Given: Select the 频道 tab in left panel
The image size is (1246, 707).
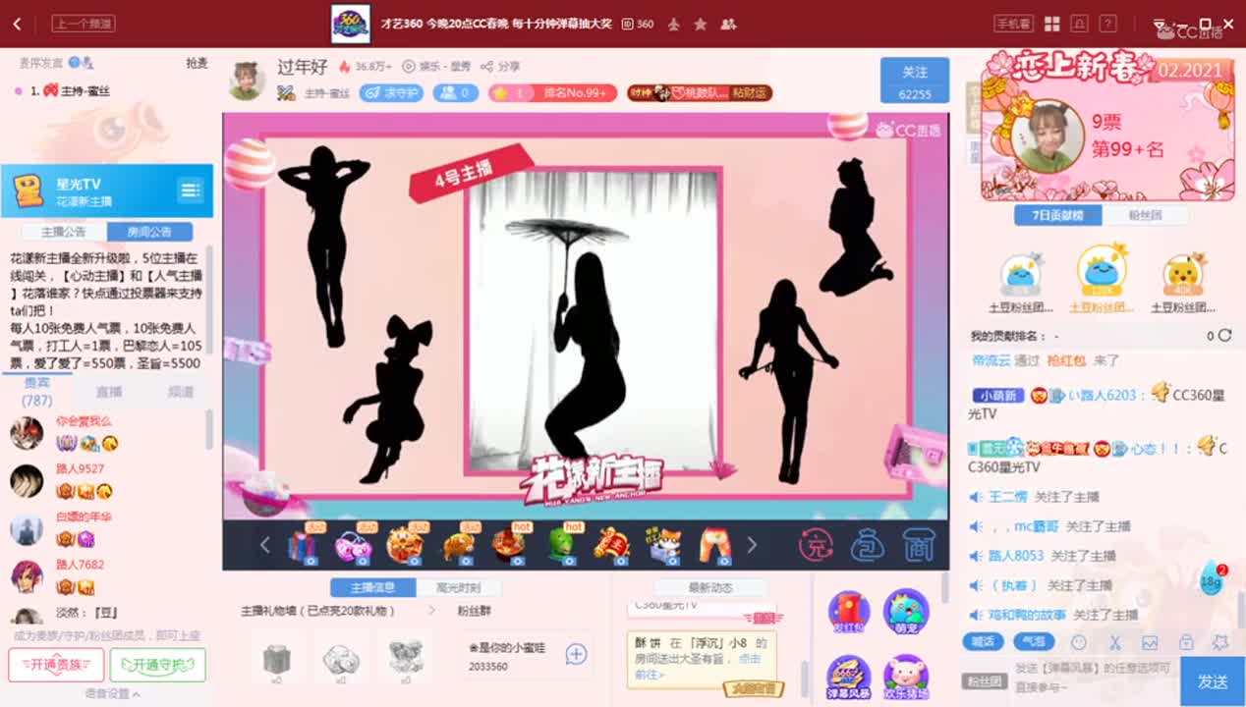Looking at the screenshot, I should [181, 392].
